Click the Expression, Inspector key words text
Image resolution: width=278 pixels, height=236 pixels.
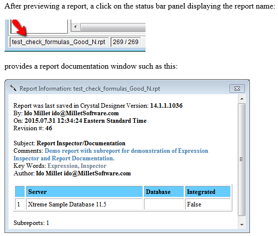click(x=77, y=166)
